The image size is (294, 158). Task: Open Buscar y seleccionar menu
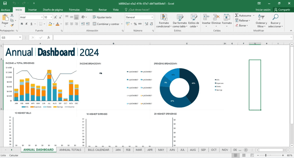(275, 21)
